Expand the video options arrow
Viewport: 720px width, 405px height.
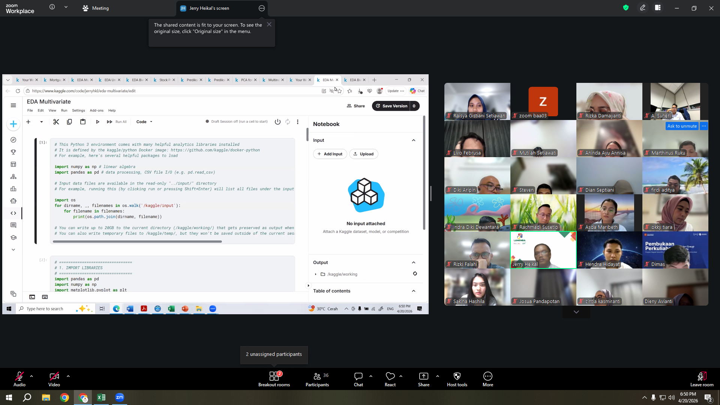coord(68,376)
